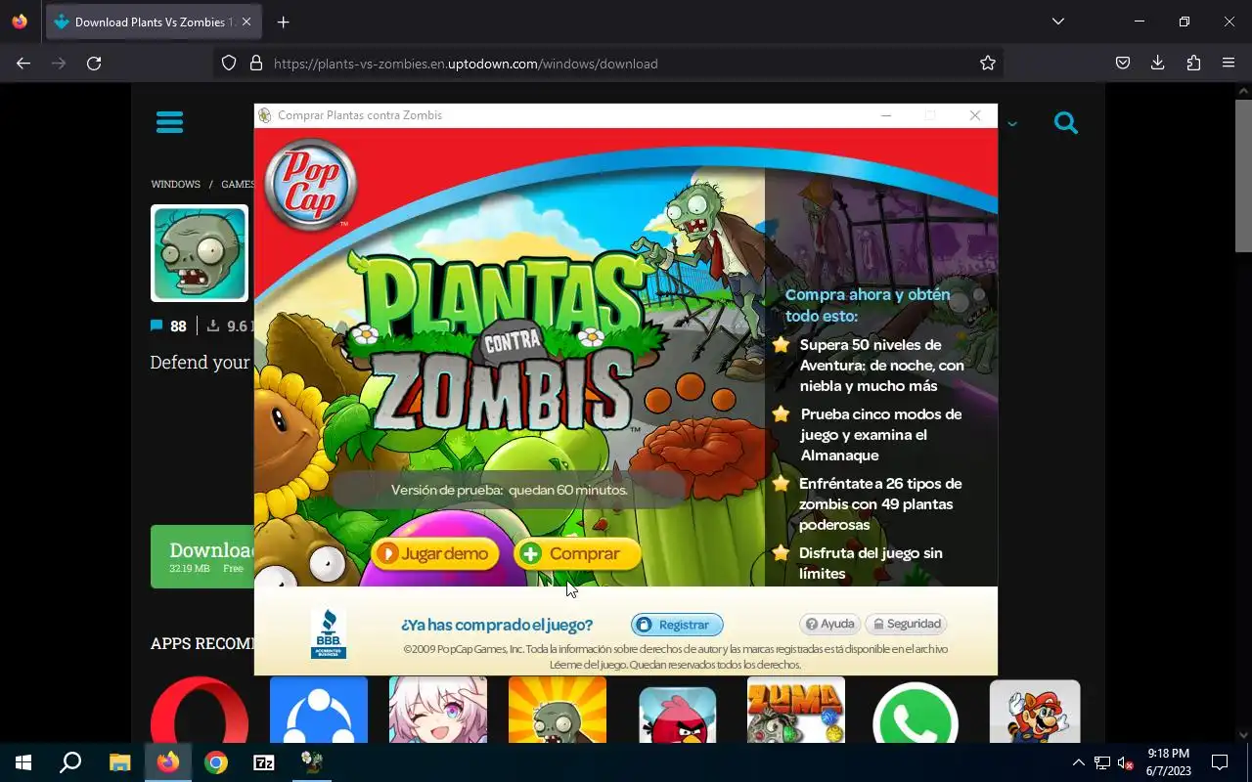This screenshot has height=782, width=1252.
Task: Click the Jugar demo button
Action: 435,554
